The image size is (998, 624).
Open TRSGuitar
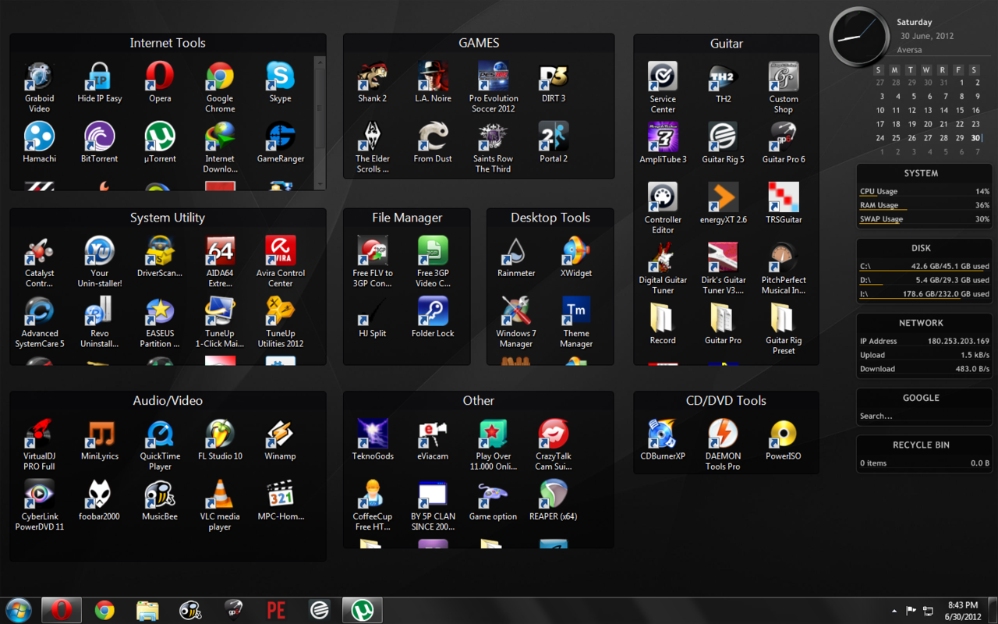tap(784, 204)
